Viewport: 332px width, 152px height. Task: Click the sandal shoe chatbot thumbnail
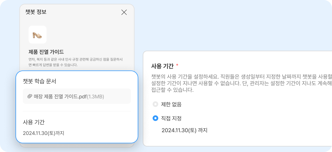click(37, 35)
